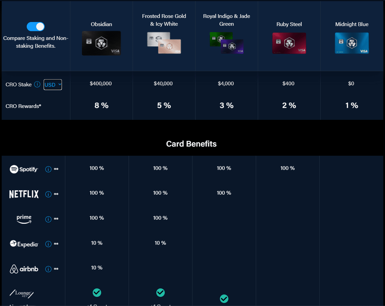Open the Prime benefit info icon

coord(48,219)
